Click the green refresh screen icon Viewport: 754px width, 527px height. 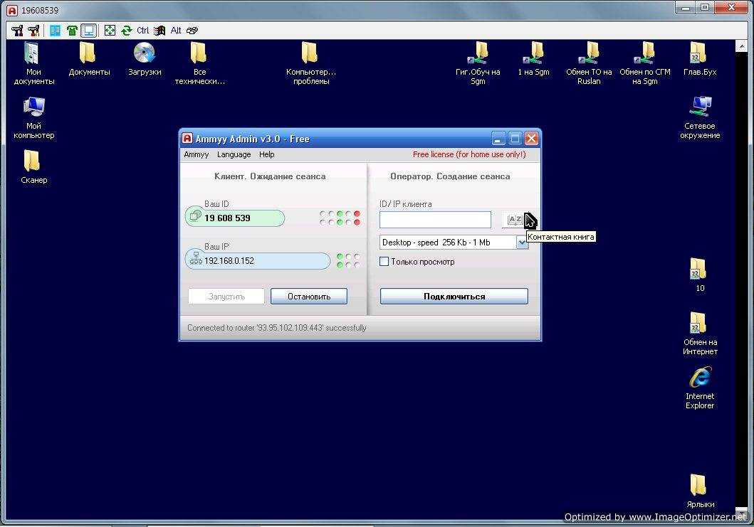(x=126, y=31)
